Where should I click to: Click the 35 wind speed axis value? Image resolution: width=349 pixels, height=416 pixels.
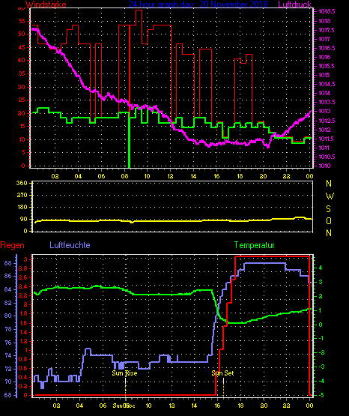pyautogui.click(x=22, y=73)
